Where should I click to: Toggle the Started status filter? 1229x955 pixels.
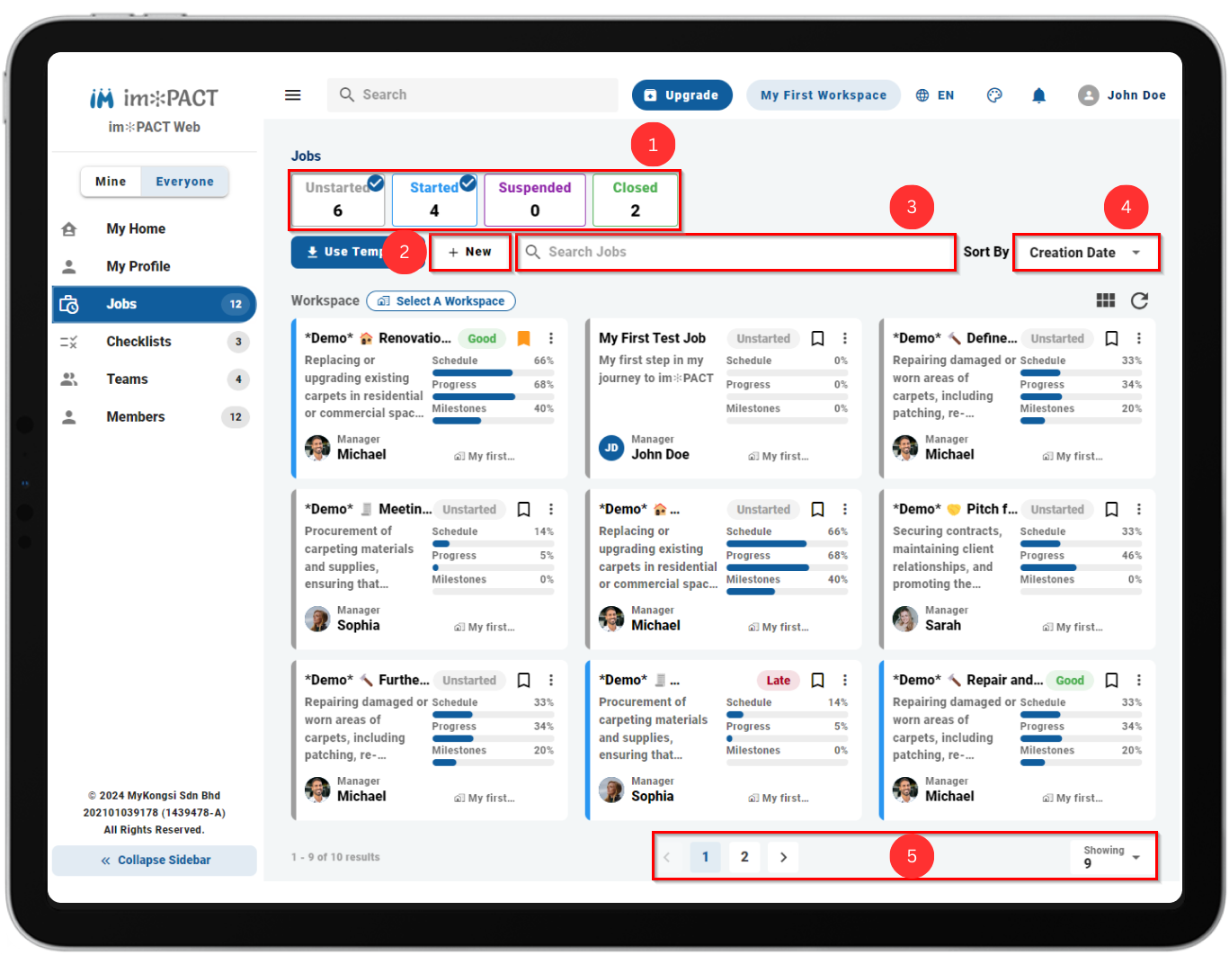click(x=434, y=200)
